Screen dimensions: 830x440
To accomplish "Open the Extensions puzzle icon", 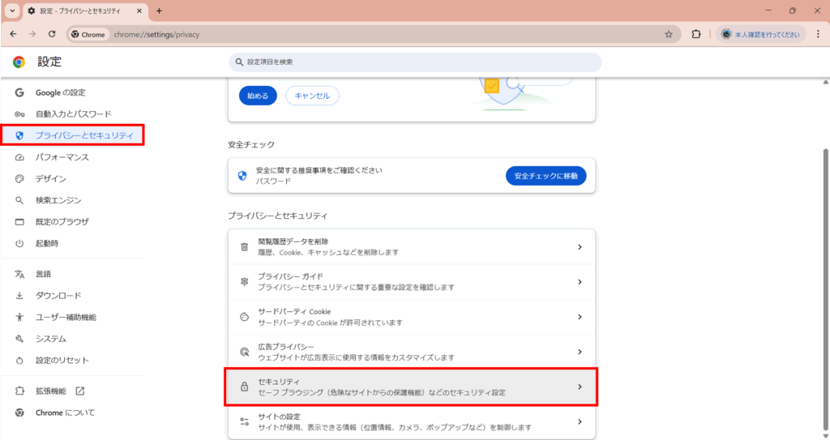I will 695,34.
